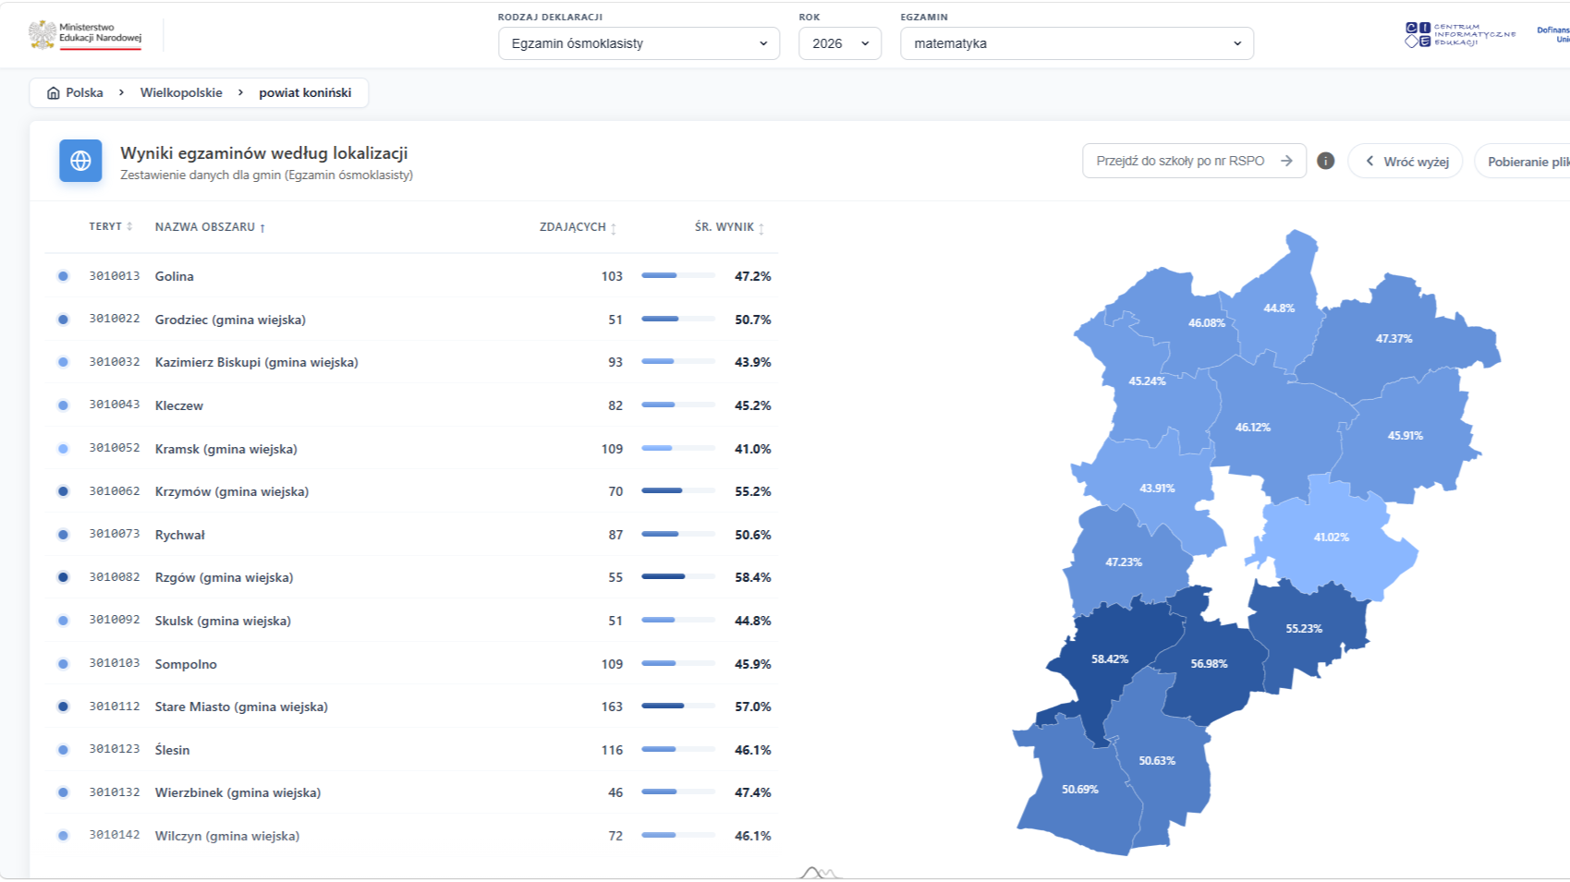1570x882 pixels.
Task: Open the Krzymów (gmina wiejska) row
Action: click(411, 491)
